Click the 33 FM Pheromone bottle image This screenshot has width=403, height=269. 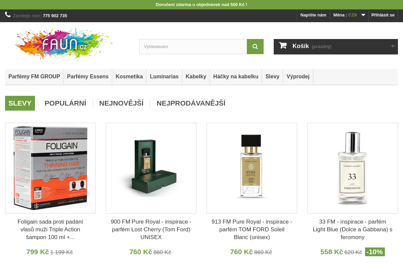(x=353, y=168)
